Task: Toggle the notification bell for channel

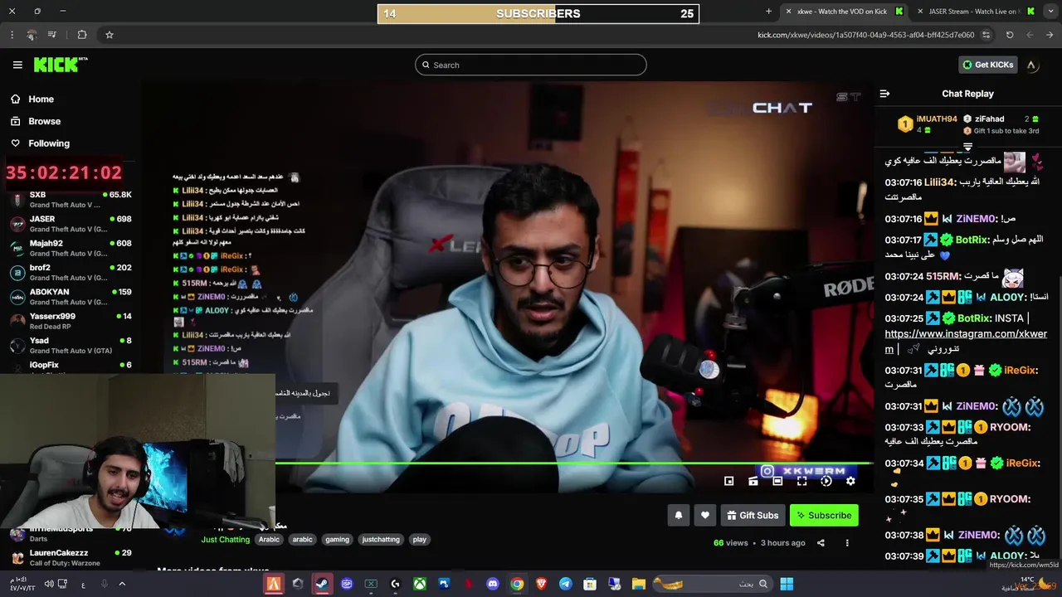Action: [x=678, y=515]
